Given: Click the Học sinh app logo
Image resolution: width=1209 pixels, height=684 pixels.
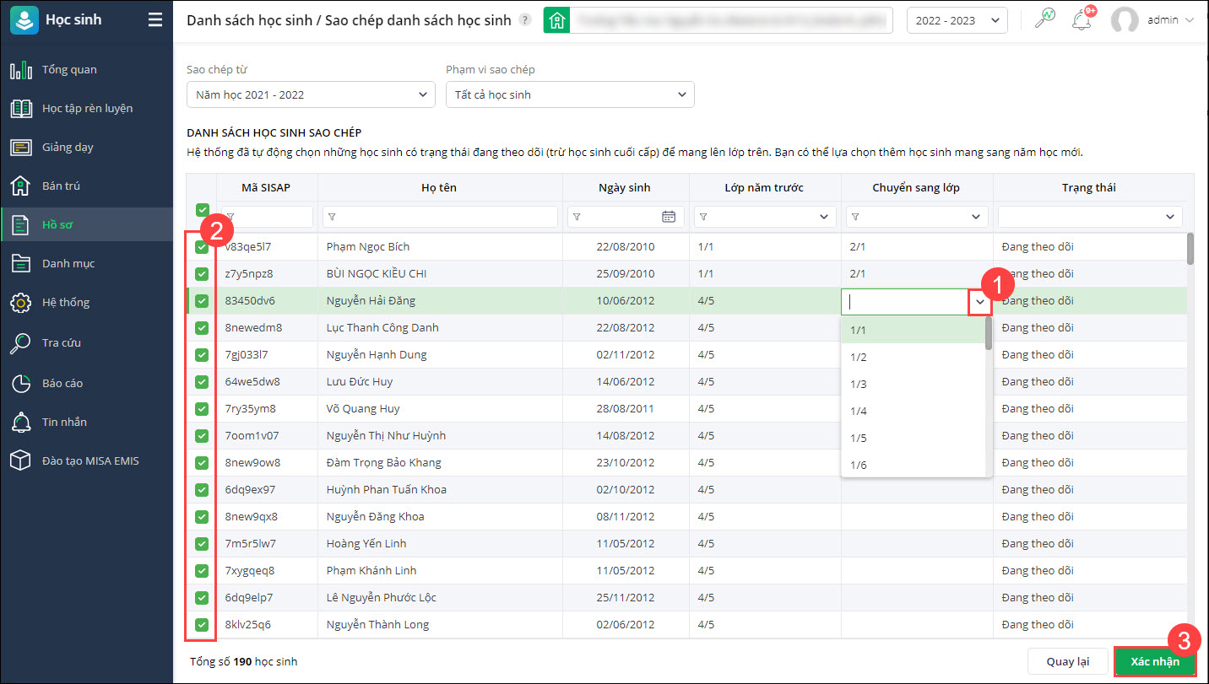Looking at the screenshot, I should tap(24, 20).
